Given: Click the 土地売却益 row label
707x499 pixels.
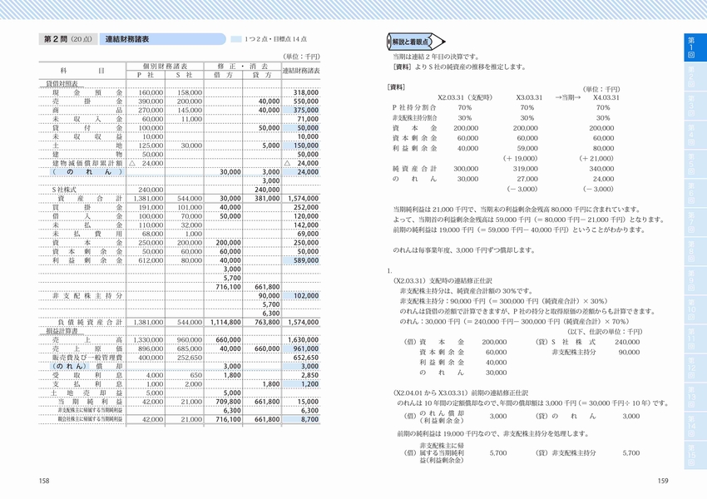Looking at the screenshot, I should click(x=87, y=393).
